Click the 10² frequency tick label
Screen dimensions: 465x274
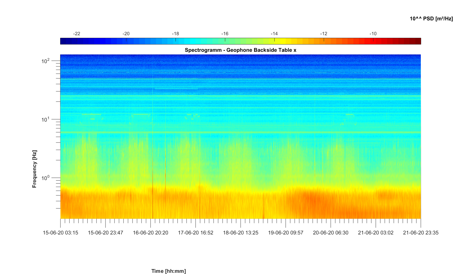coord(46,61)
